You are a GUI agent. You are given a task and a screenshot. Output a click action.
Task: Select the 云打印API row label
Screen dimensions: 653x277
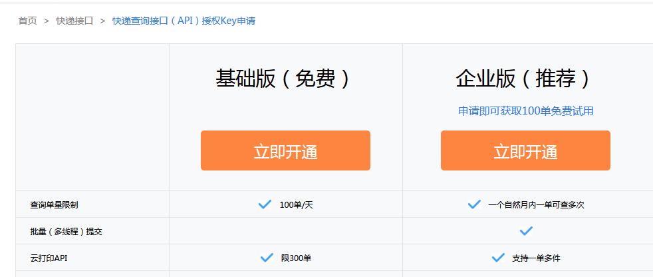point(49,258)
